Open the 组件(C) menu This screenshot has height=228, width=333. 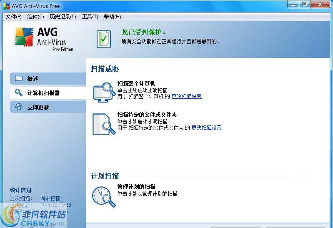point(35,17)
